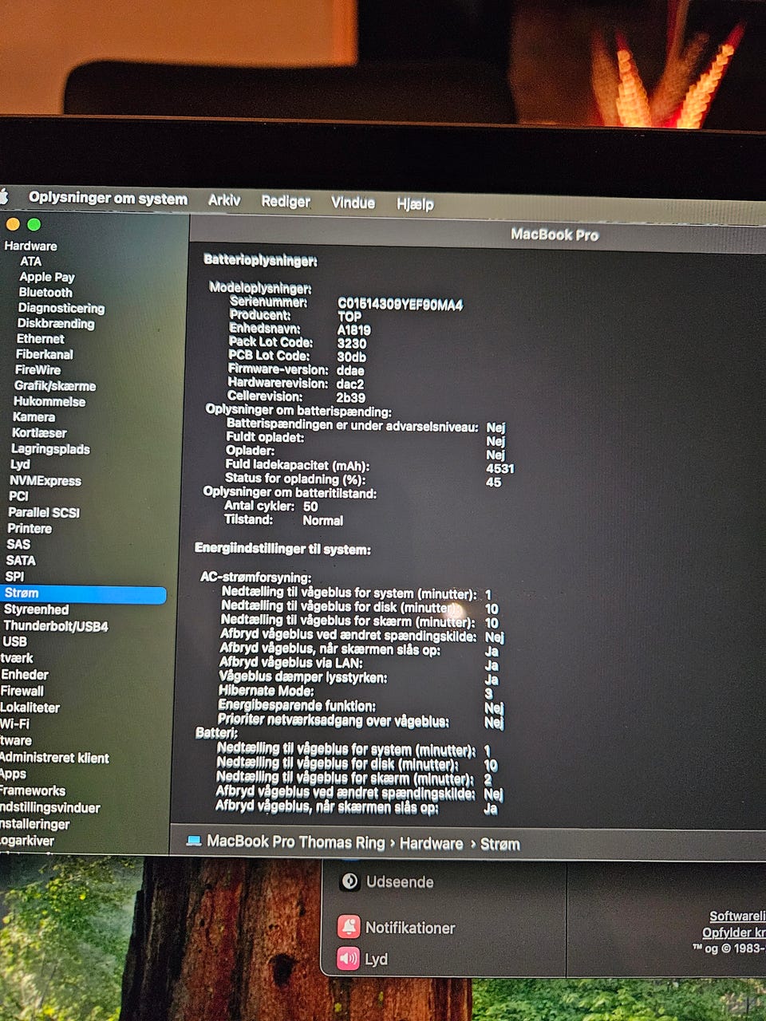Select Styreenhed in the sidebar
This screenshot has height=1021, width=766.
(36, 609)
